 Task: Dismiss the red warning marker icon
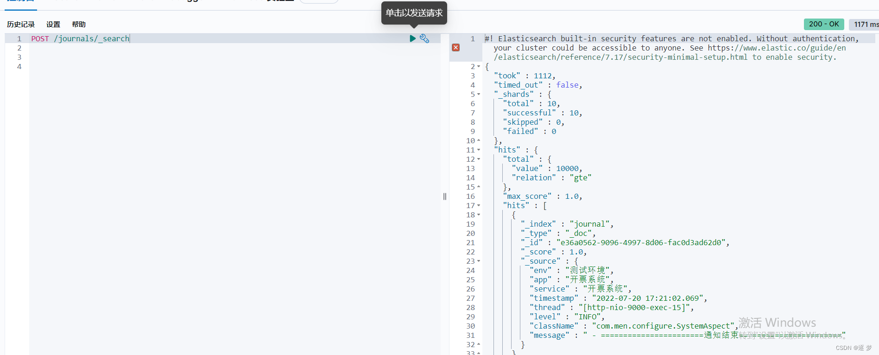(x=456, y=47)
